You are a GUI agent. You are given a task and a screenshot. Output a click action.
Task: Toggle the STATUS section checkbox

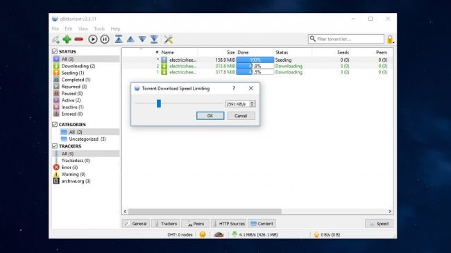[x=55, y=51]
